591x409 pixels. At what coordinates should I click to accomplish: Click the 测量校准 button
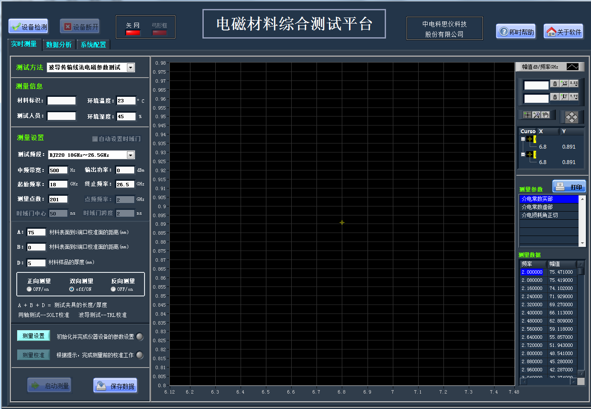[x=33, y=355]
